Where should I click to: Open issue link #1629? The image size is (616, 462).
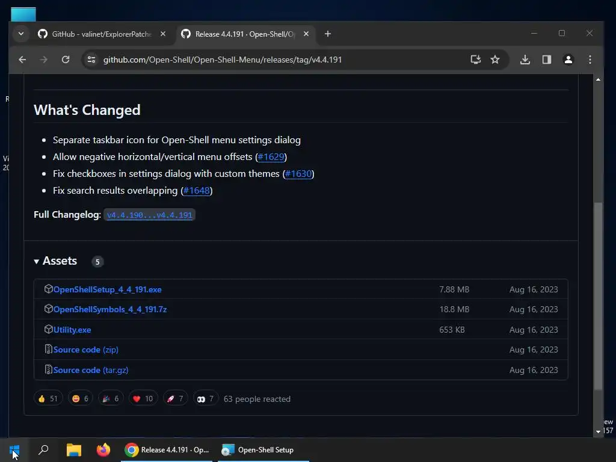tap(271, 157)
